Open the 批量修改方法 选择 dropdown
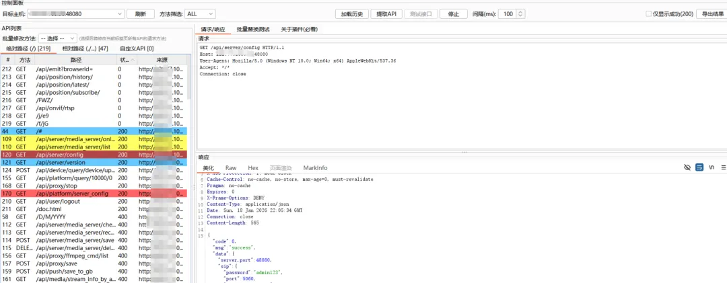The height and width of the screenshot is (283, 727). point(58,38)
